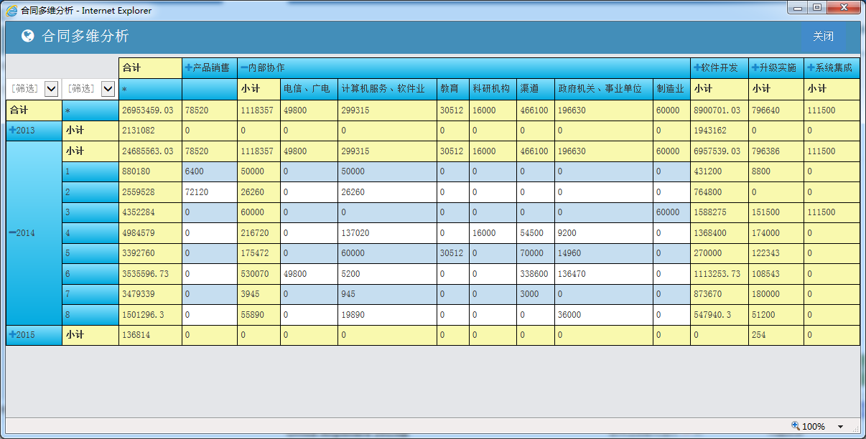The height and width of the screenshot is (439, 866).
Task: Select cell 122343 in month 5 row
Action: coord(776,253)
